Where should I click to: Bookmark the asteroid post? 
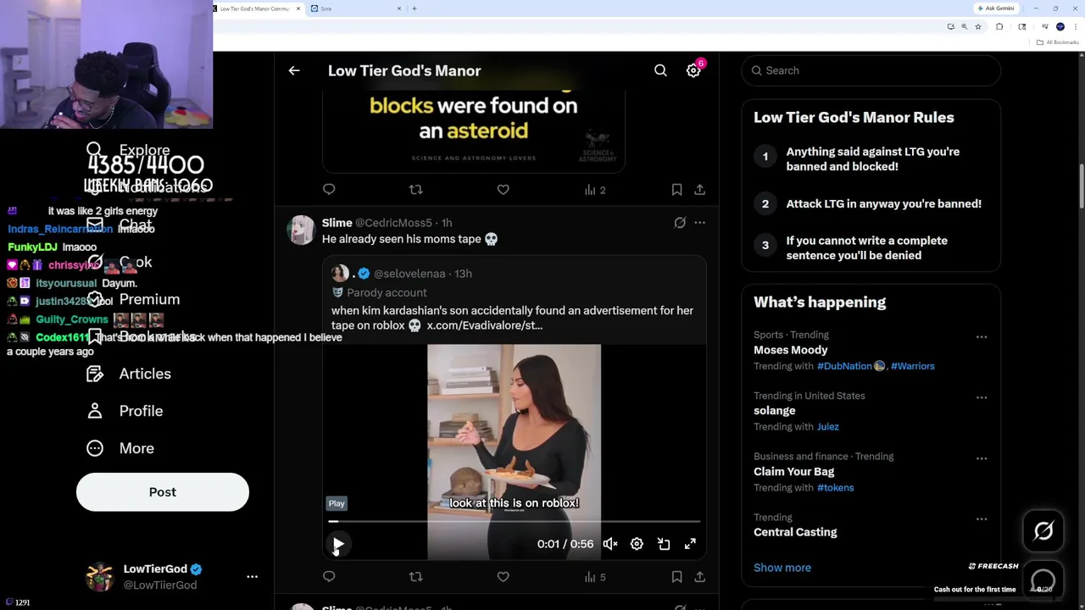[676, 190]
